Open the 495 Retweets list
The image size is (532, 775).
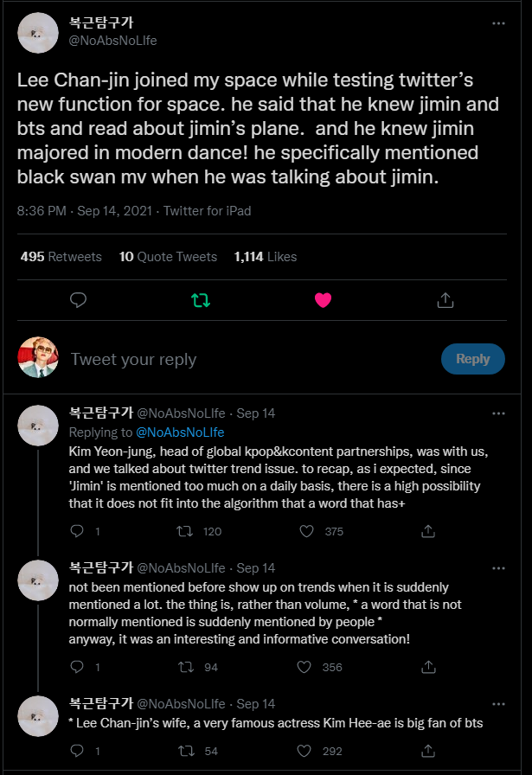tap(61, 257)
